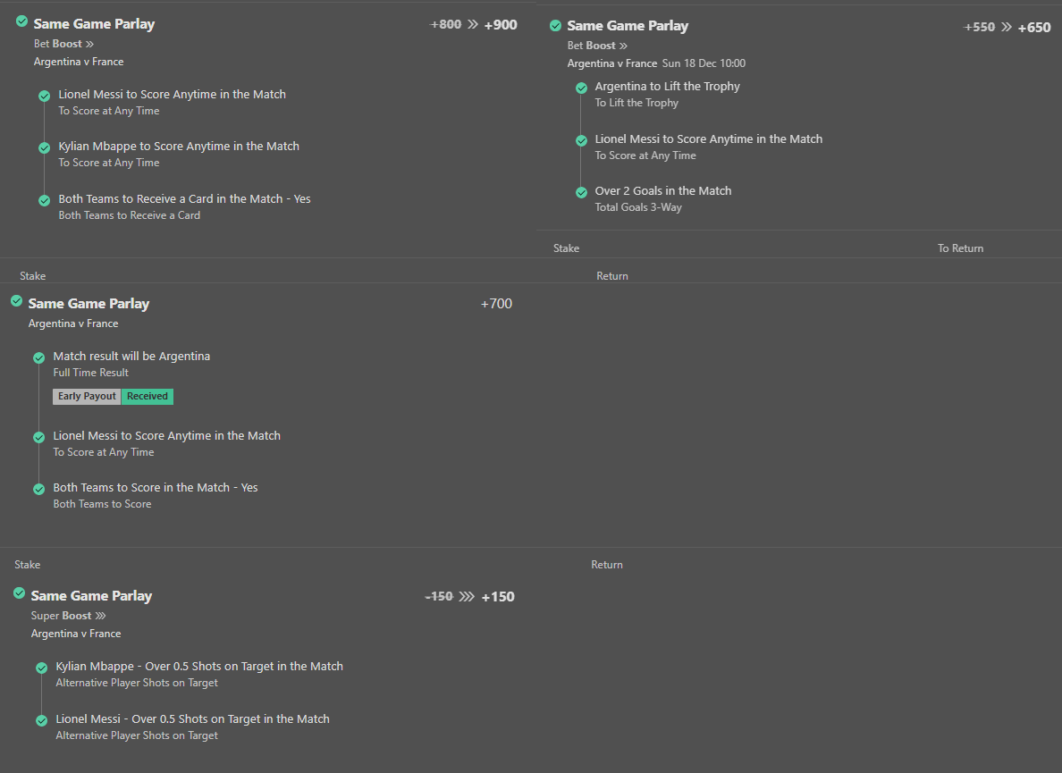This screenshot has width=1062, height=773.
Task: Click the green check beside the +900 parlay title
Action: (21, 21)
